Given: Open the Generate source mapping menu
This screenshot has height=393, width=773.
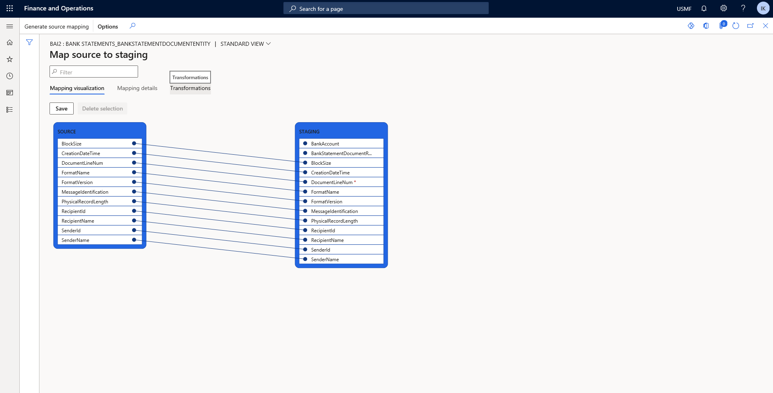Looking at the screenshot, I should click(56, 27).
